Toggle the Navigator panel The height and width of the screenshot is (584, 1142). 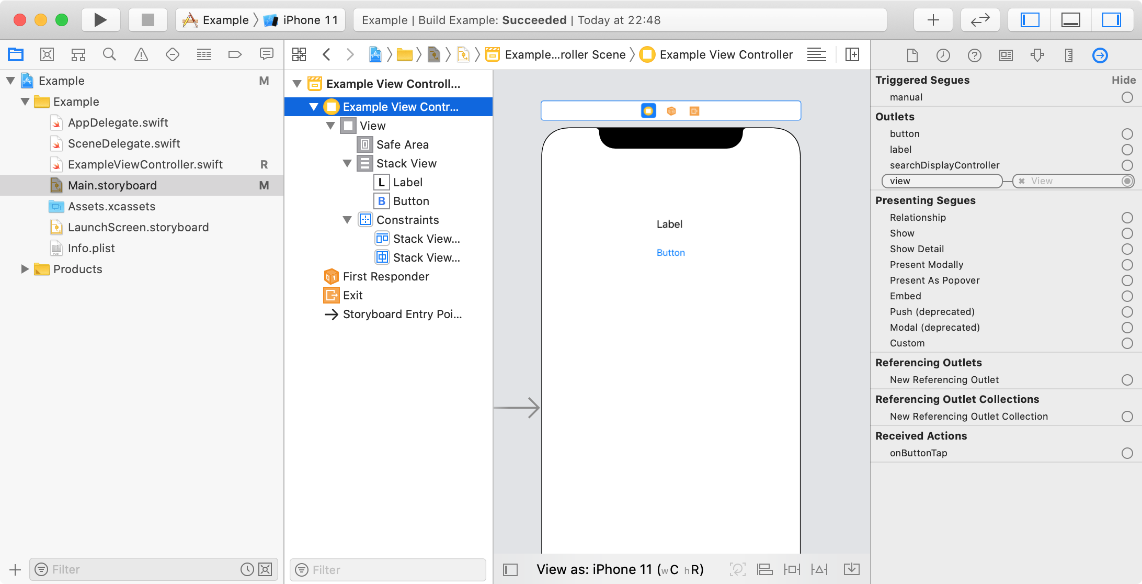coord(1030,20)
